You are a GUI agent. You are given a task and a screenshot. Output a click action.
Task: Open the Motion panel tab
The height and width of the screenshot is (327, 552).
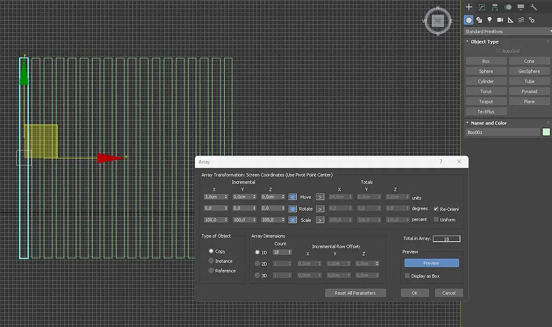click(508, 7)
